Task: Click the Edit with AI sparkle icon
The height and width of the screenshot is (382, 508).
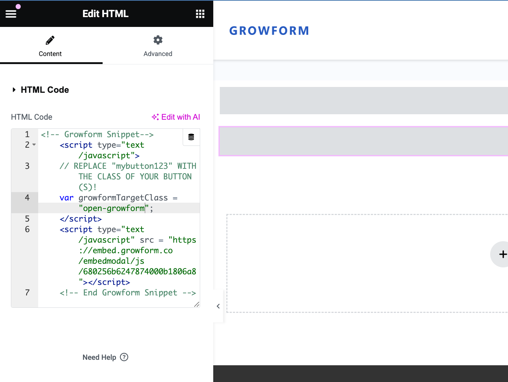Action: click(155, 117)
